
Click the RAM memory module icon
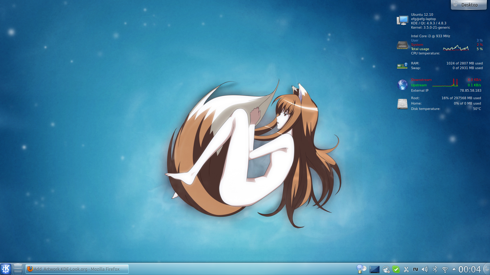click(402, 66)
